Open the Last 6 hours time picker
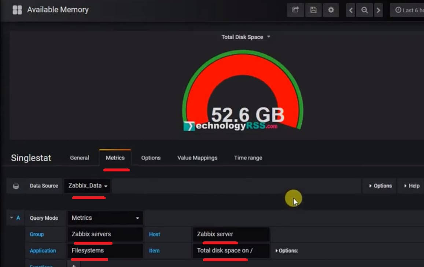This screenshot has height=267, width=424. [409, 10]
